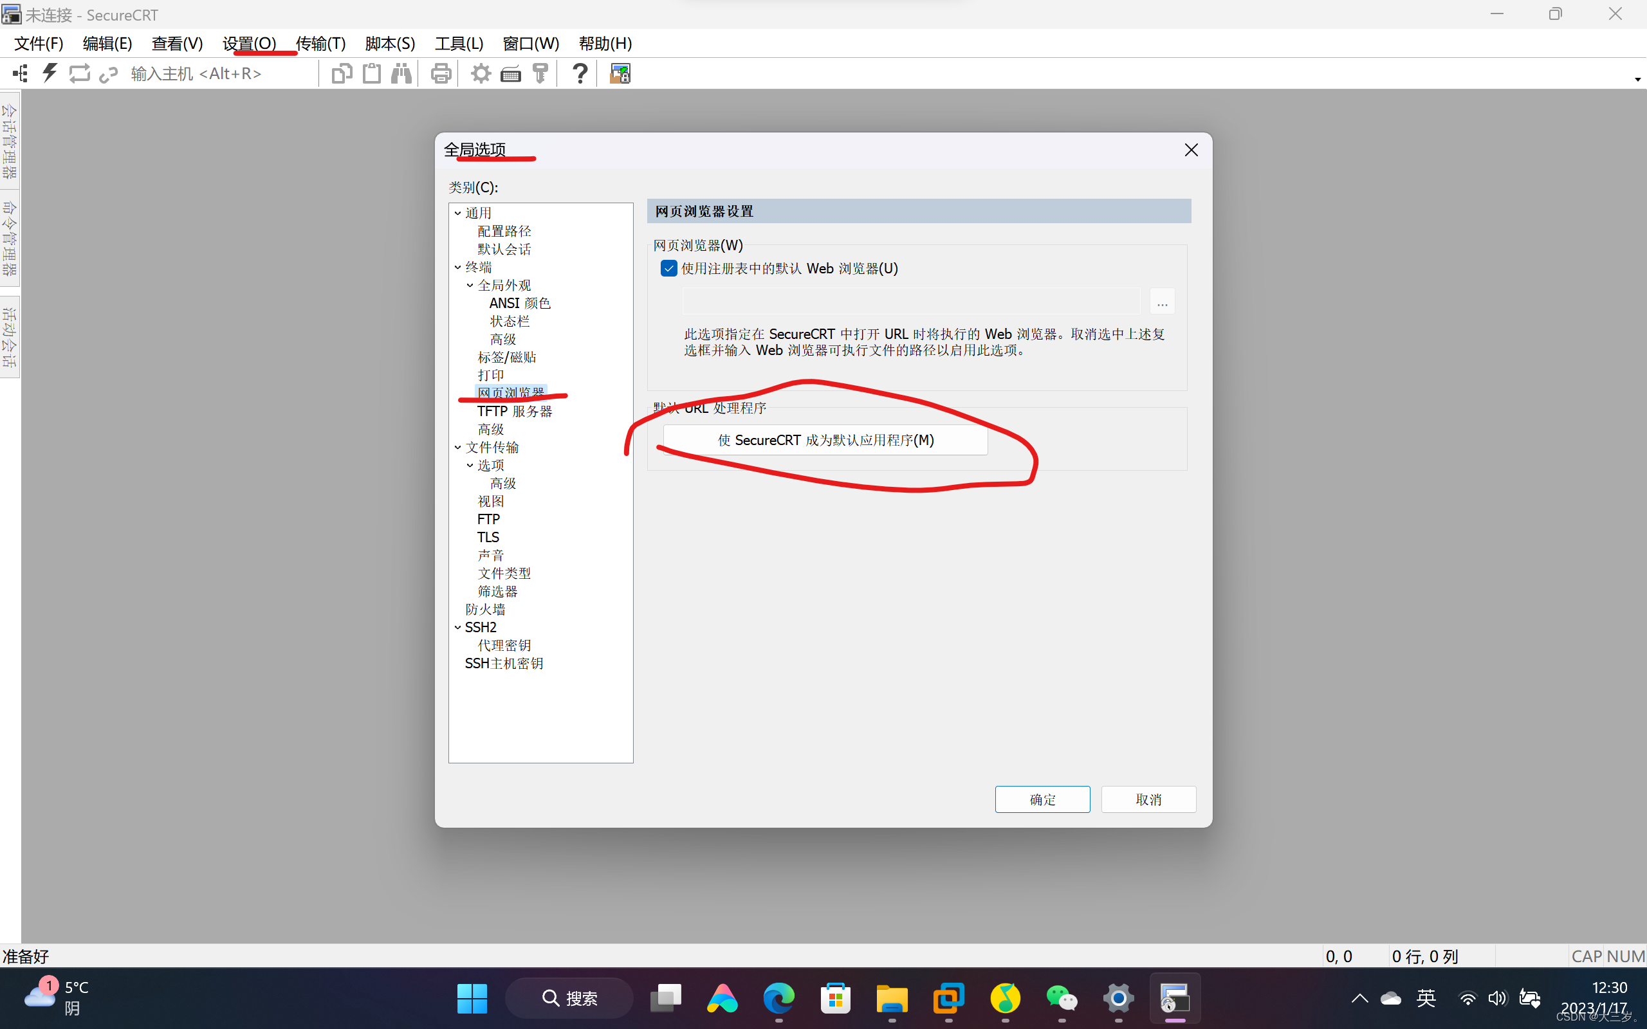Open the 设置(O) menu
The width and height of the screenshot is (1647, 1029).
click(249, 44)
